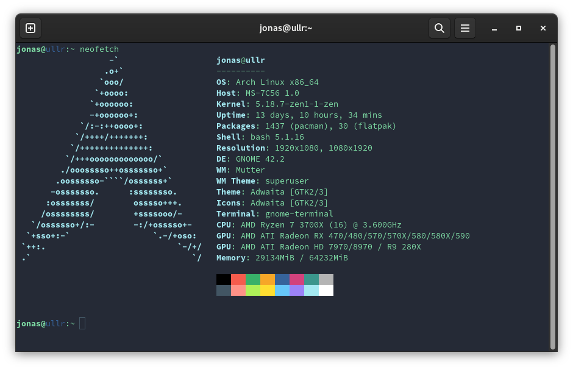Click the Radeon RX 470/480/570 GPU line
The image size is (573, 369).
[343, 235]
